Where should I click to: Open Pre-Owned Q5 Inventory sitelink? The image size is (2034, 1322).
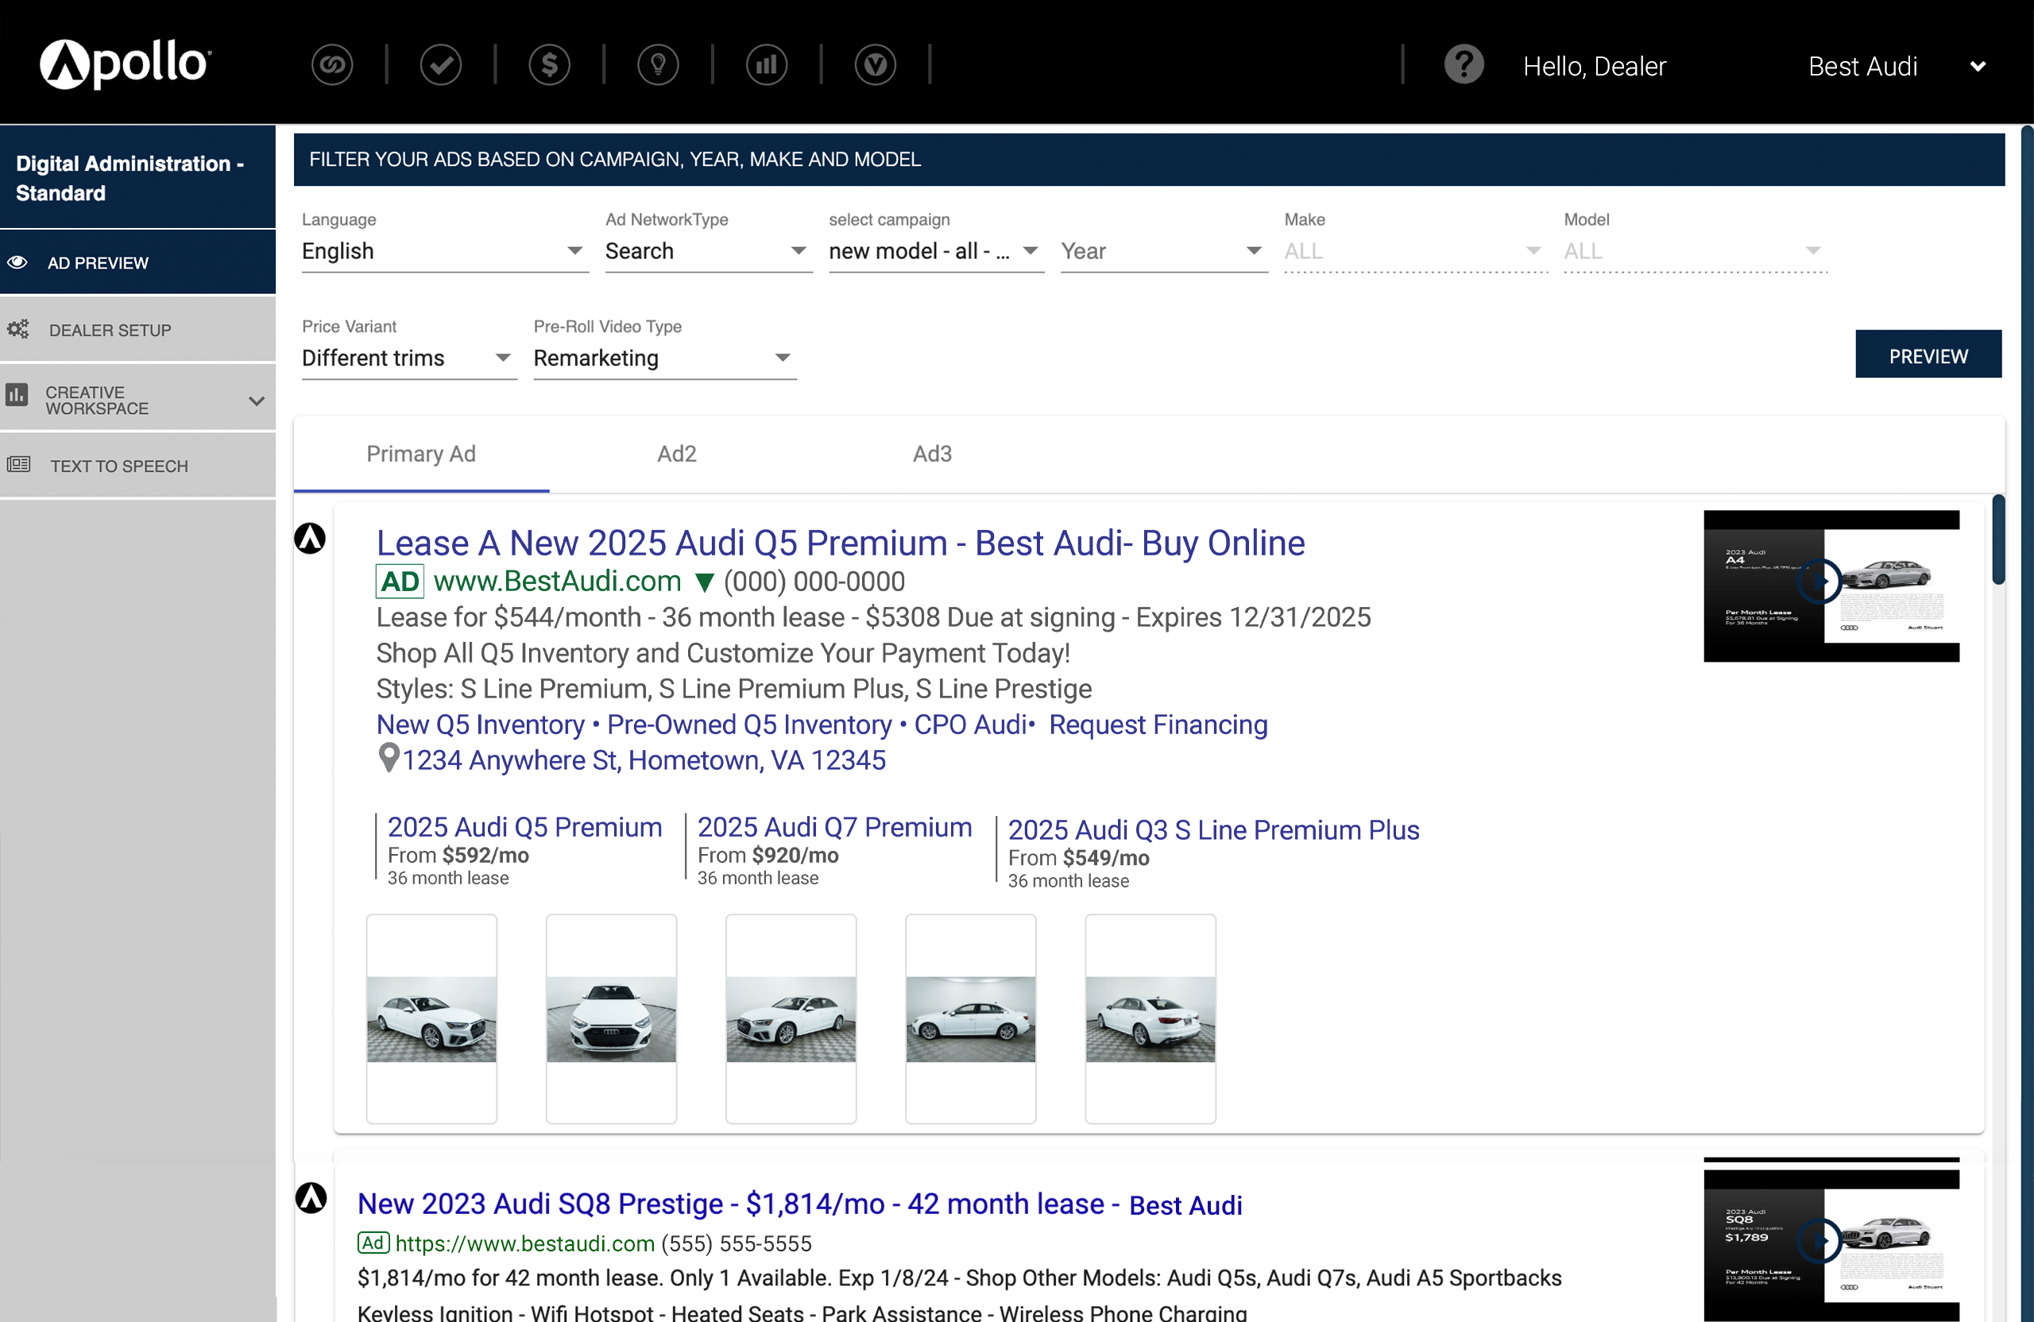click(x=748, y=725)
